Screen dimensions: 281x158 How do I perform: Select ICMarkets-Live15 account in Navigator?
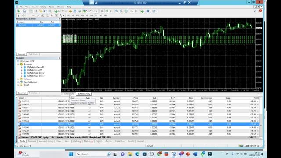pos(35,70)
